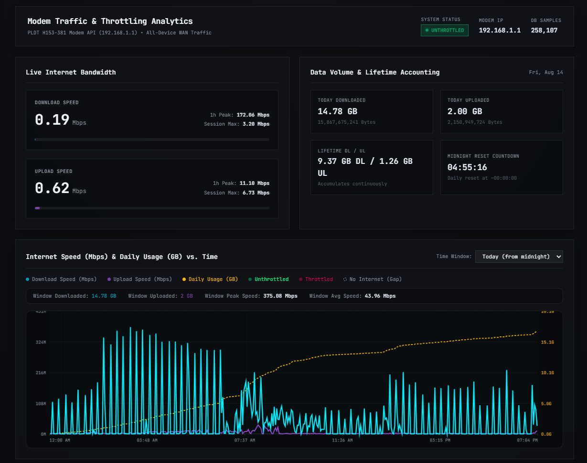This screenshot has width=587, height=463.
Task: Click the dashed No Internet legend circle
Action: [345, 279]
